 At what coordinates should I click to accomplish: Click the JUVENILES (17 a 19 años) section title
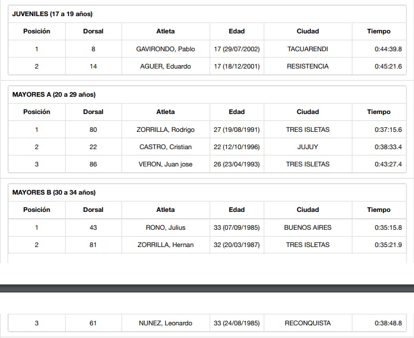52,14
